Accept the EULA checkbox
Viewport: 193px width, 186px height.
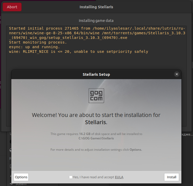pos(71,177)
